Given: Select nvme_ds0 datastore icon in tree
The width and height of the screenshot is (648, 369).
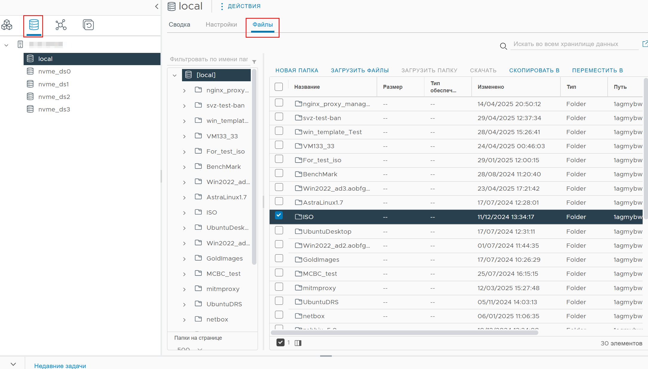Looking at the screenshot, I should 30,71.
